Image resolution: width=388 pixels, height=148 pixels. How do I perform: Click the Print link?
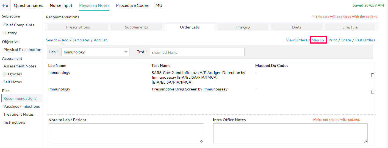pyautogui.click(x=333, y=40)
